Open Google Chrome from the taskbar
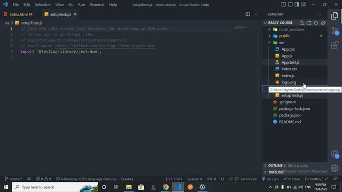 [x=166, y=187]
